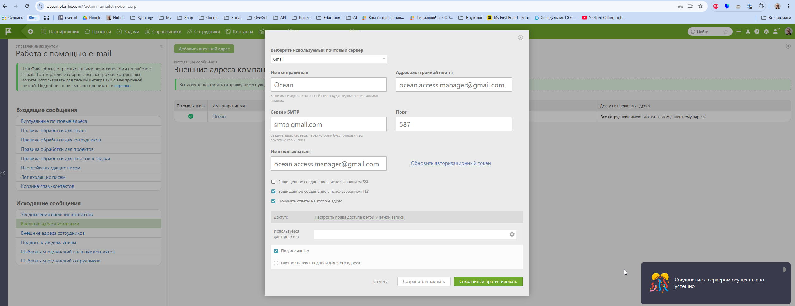
Task: Open the Shop bookmark folder
Action: [x=185, y=18]
